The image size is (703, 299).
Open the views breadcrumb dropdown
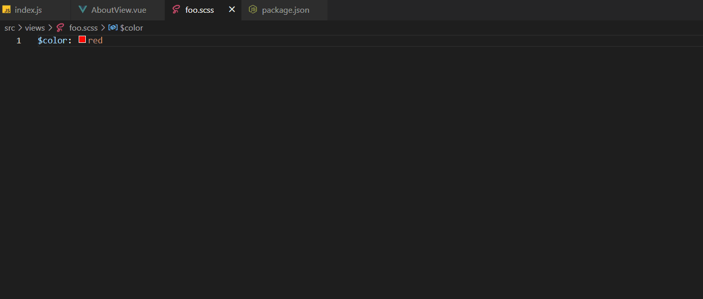(34, 28)
